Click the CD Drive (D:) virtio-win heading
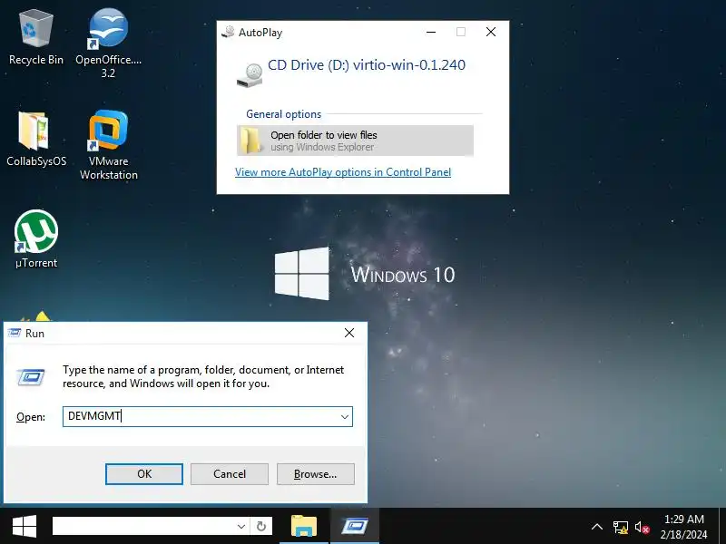 tap(367, 64)
